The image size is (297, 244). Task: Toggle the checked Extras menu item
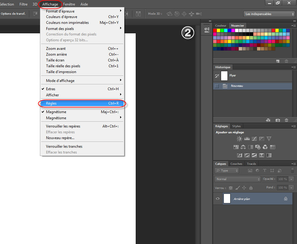coord(82,89)
